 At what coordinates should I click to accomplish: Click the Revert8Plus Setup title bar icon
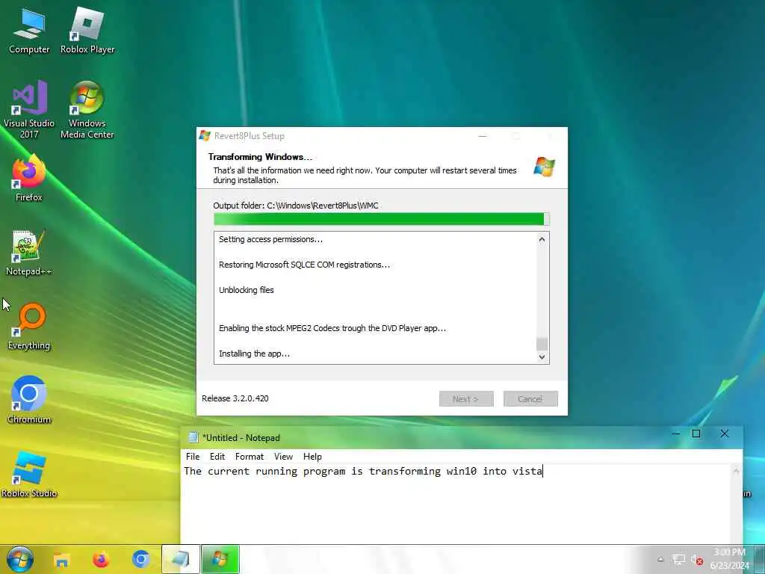click(x=205, y=136)
